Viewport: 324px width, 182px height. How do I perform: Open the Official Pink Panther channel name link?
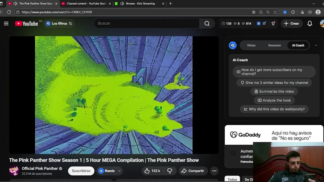[x=40, y=169]
